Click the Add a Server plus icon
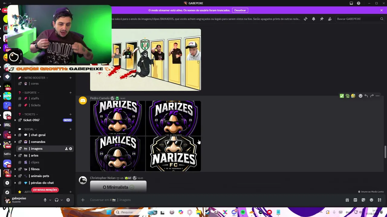The image size is (387, 217). [7, 183]
